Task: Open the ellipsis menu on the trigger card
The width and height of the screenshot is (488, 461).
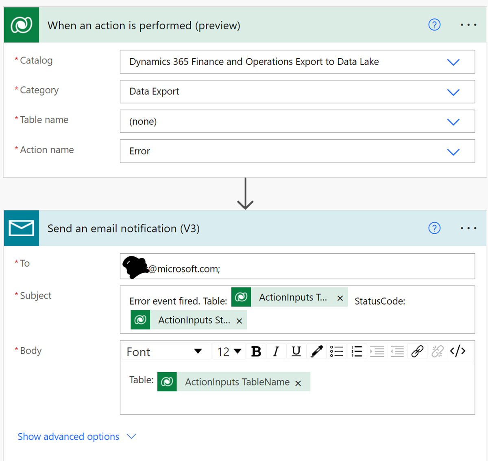Action: click(468, 25)
